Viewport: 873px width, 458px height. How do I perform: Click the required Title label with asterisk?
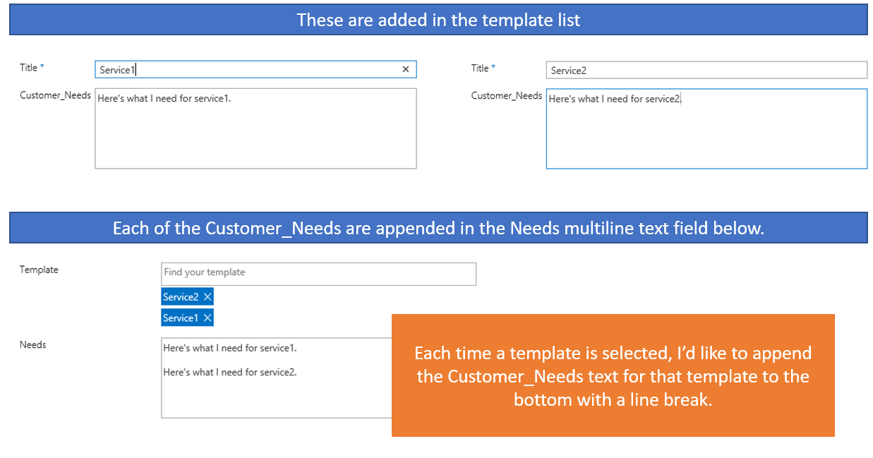pos(28,68)
